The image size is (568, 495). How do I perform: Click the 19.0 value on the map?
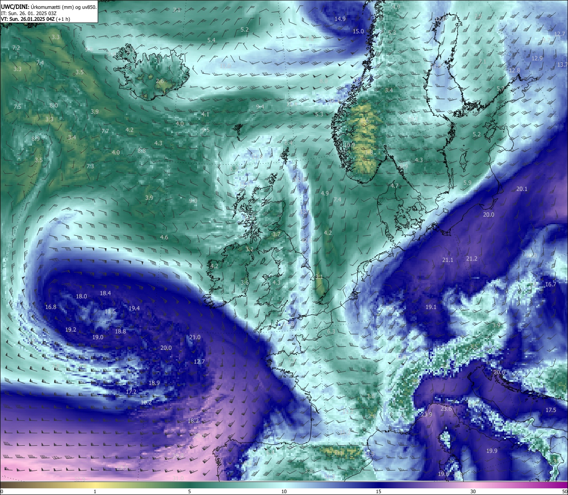pyautogui.click(x=98, y=337)
